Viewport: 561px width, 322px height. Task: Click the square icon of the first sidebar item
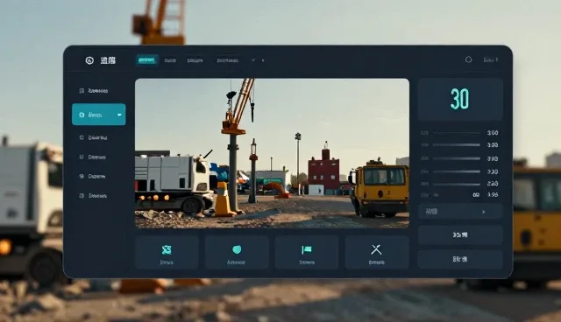(x=82, y=91)
